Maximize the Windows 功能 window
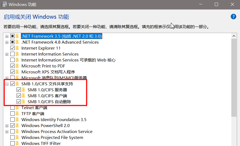This screenshot has height=146, width=240. point(216,4)
